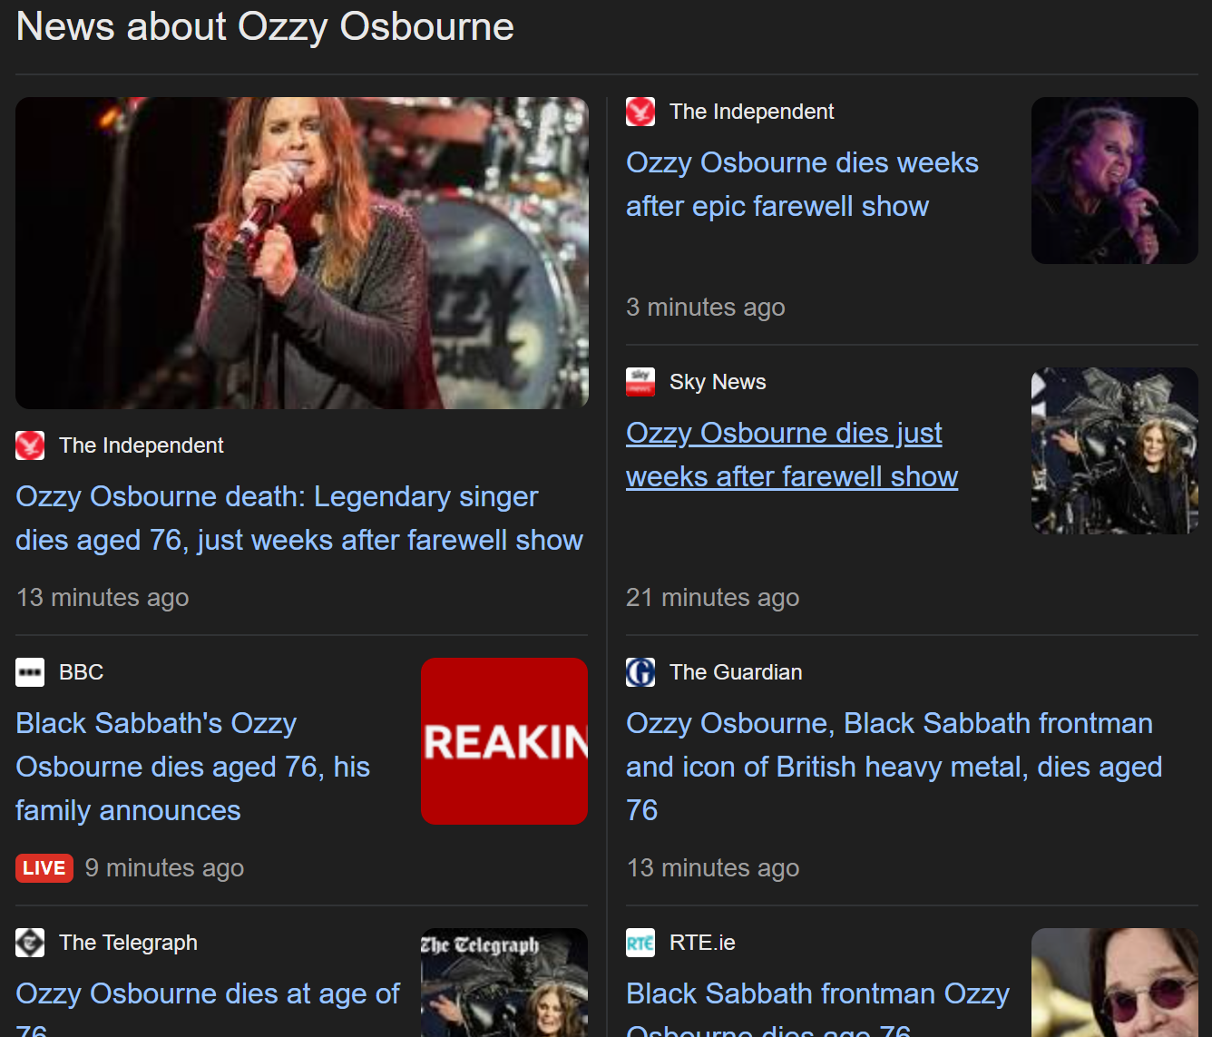This screenshot has height=1037, width=1212.
Task: Open Telegraph 'Ozzy Osbourne dies at age of' headline
Action: coord(208,1007)
